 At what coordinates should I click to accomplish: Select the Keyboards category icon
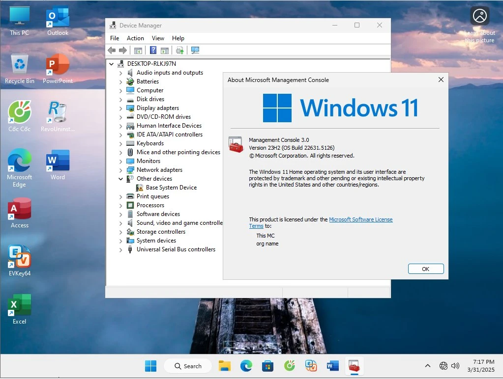click(130, 143)
